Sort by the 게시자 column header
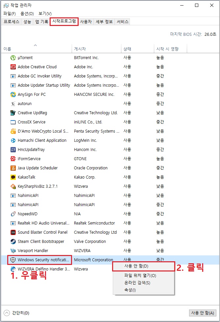The height and width of the screenshot is (322, 220). [96, 49]
